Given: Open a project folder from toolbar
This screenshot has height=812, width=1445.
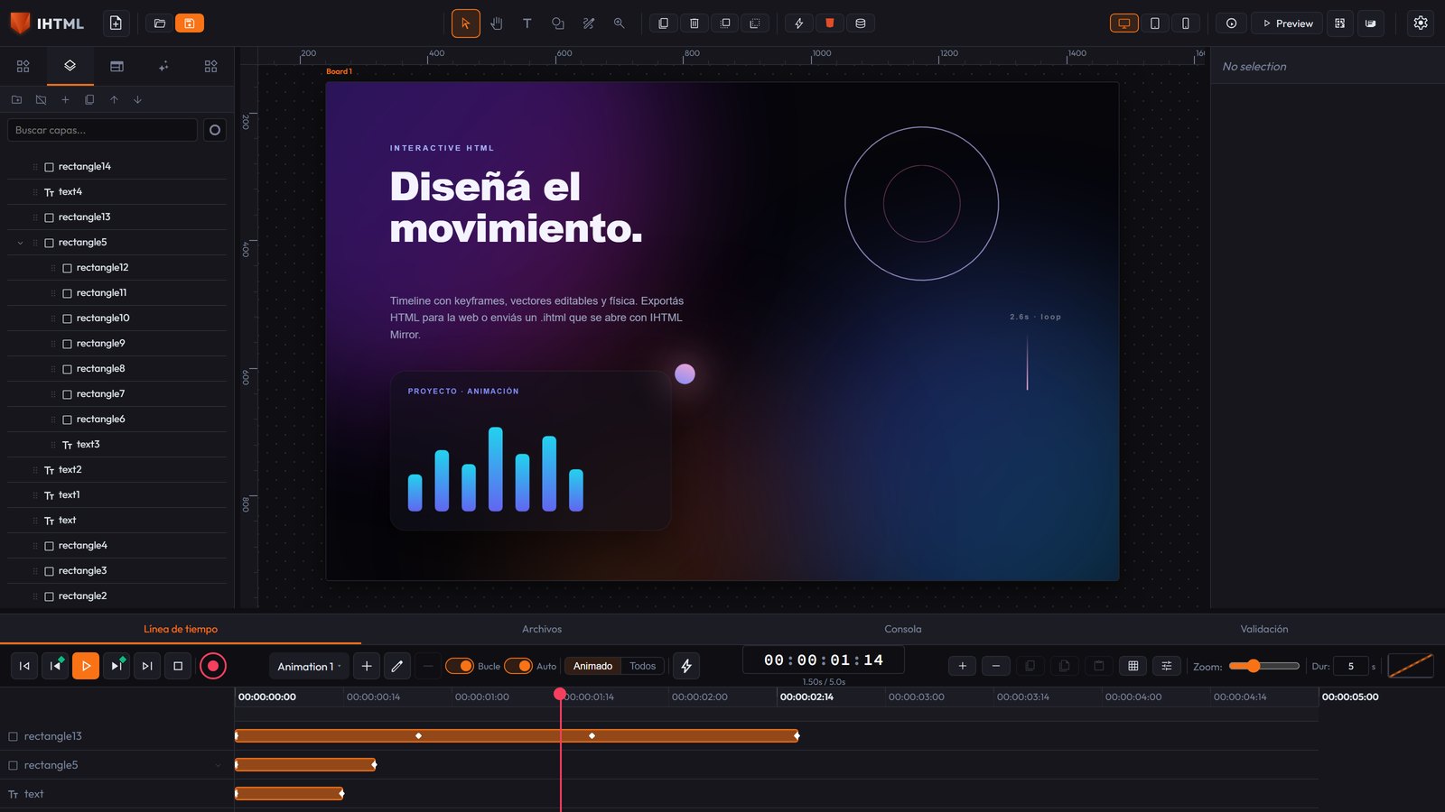Looking at the screenshot, I should (159, 23).
